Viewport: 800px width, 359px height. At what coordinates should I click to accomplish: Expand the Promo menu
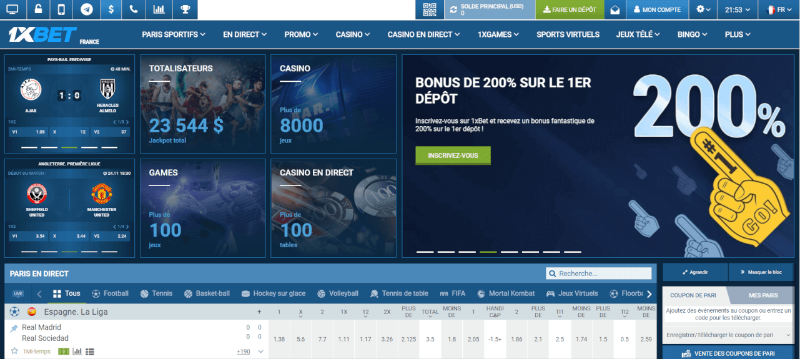coord(301,34)
